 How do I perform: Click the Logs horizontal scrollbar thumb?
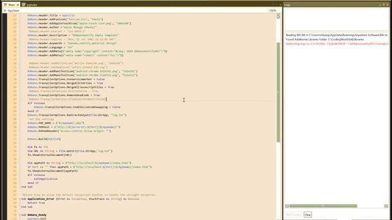pyautogui.click(x=323, y=206)
